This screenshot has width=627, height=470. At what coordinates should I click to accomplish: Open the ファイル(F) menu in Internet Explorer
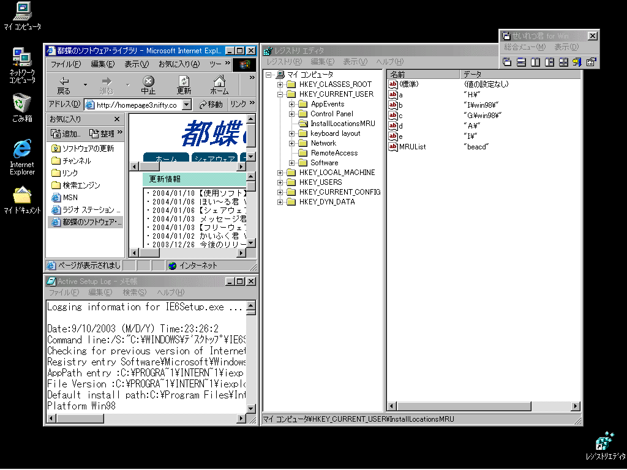pyautogui.click(x=66, y=64)
